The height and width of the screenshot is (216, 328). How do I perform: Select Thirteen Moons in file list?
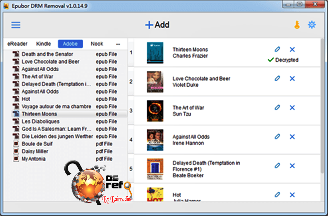pyautogui.click(x=69, y=114)
